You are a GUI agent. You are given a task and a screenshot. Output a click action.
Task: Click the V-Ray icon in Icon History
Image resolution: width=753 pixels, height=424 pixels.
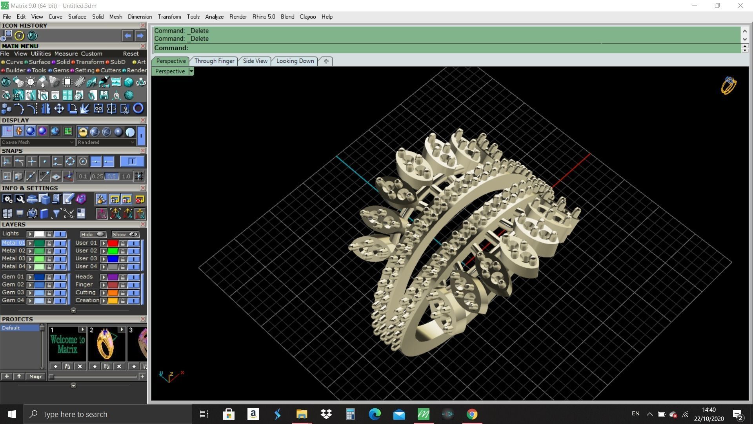point(32,36)
